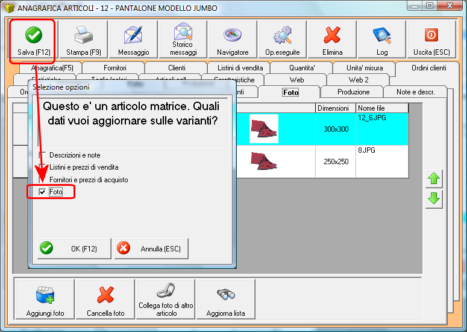Click Aggiorna lista binoculars button

click(x=226, y=300)
